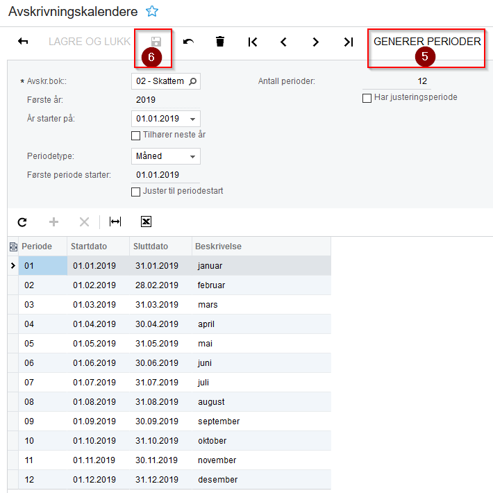Click end date 31.03.2019 cell
This screenshot has width=493, height=493.
tap(160, 305)
